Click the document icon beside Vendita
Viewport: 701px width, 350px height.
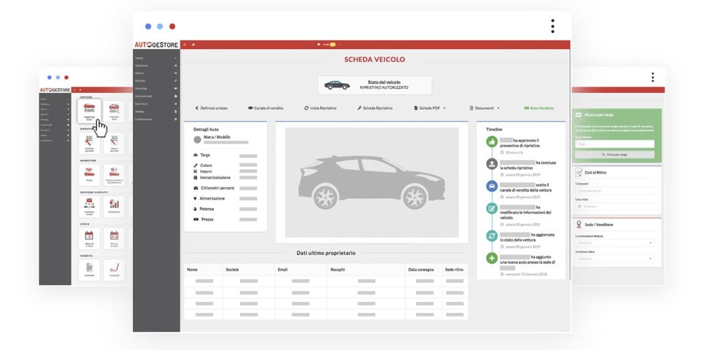pyautogui.click(x=176, y=111)
